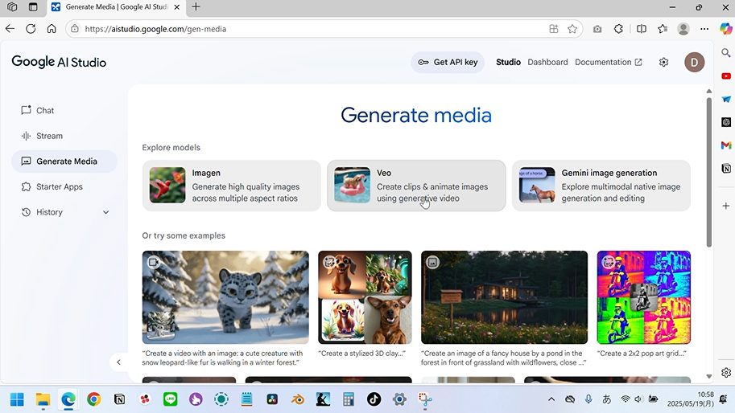
Task: Open the Chat sidebar item
Action: pyautogui.click(x=45, y=111)
